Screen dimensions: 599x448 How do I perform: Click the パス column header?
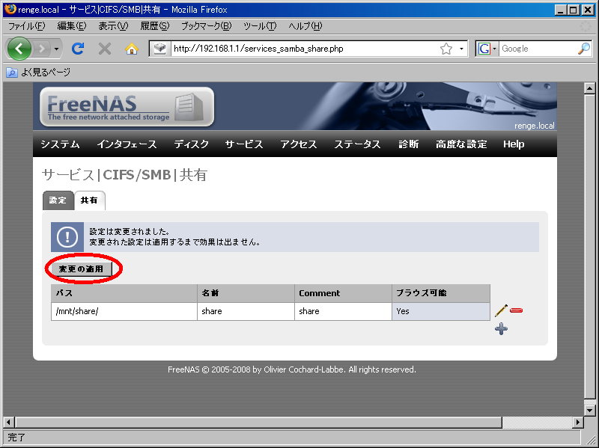(124, 293)
